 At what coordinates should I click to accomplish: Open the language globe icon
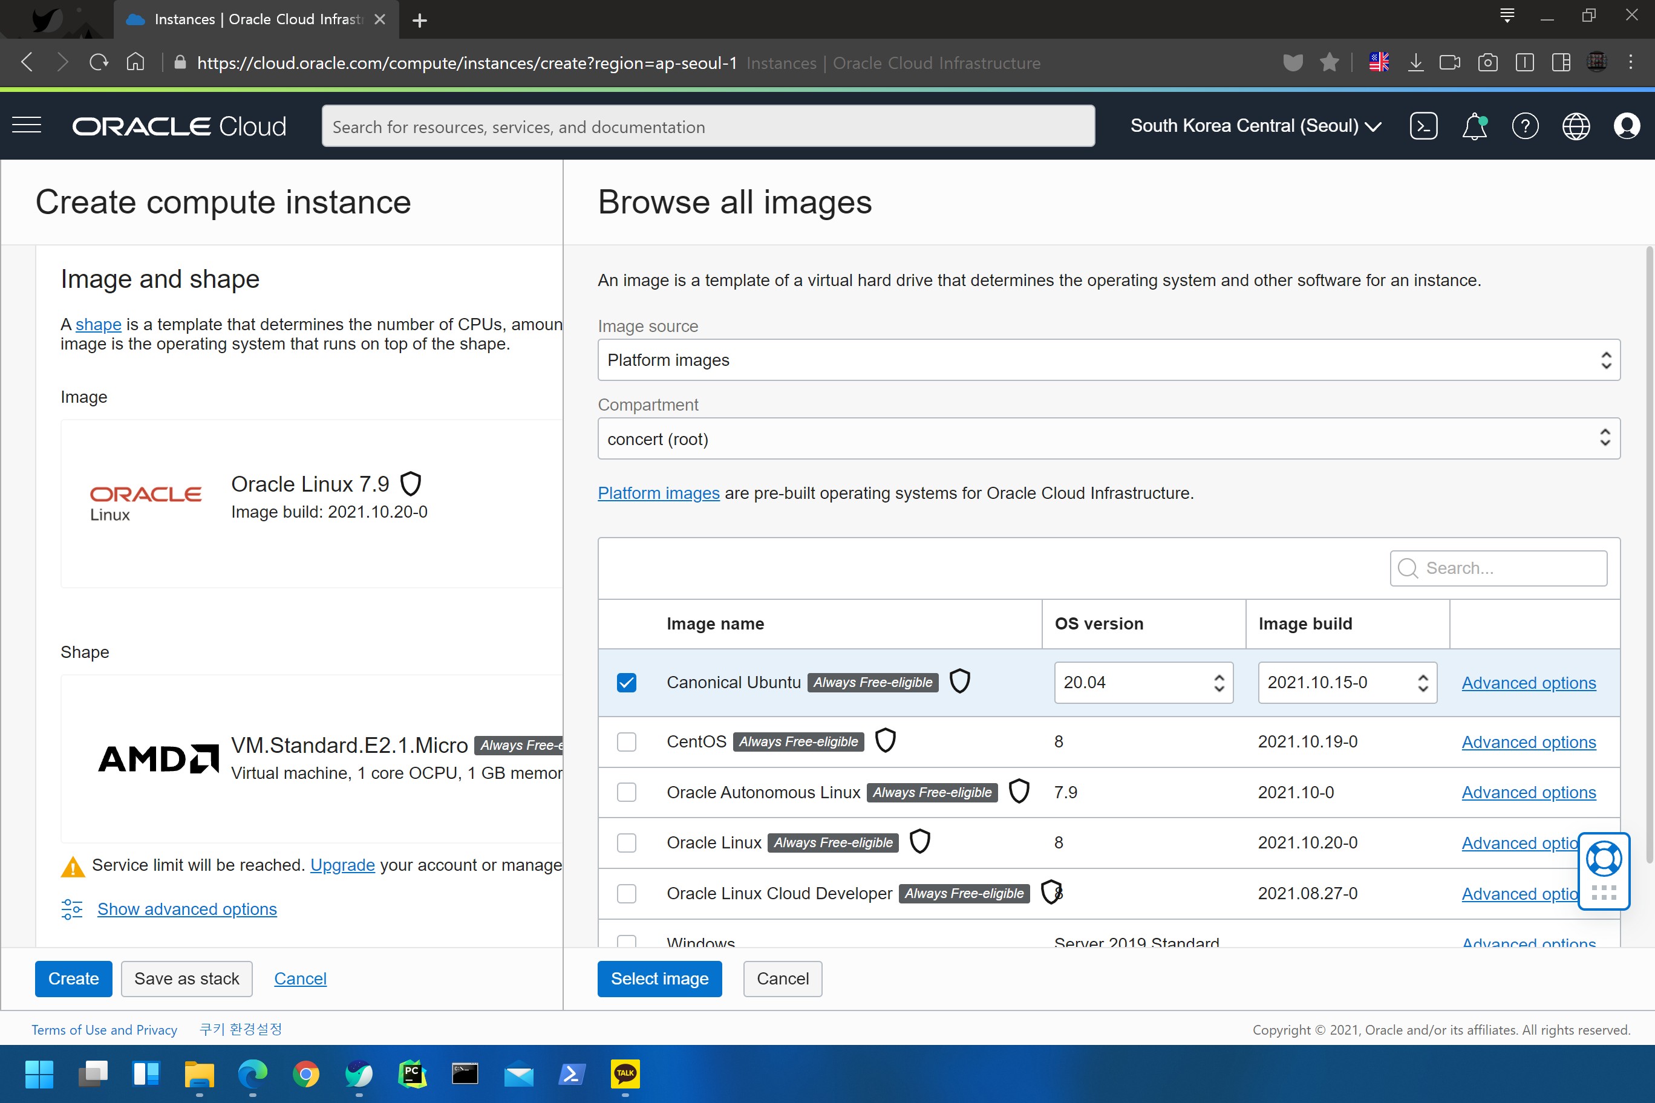point(1576,126)
